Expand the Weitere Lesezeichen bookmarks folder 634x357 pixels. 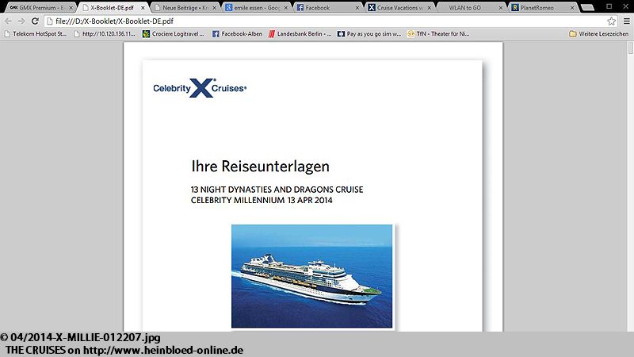coord(599,34)
